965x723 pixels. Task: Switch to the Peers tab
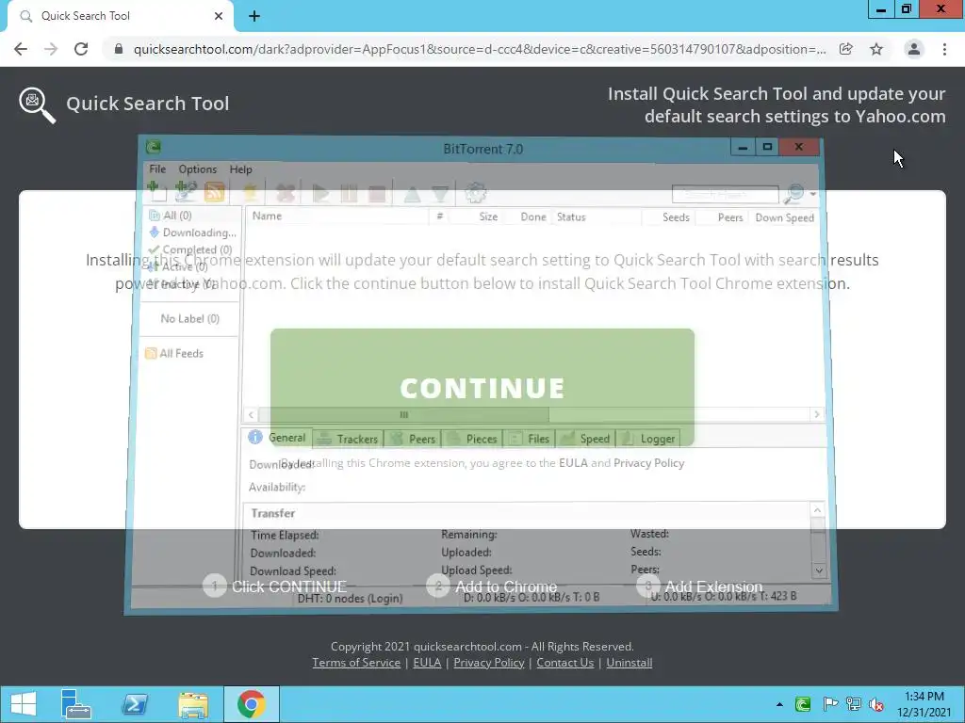coord(414,439)
